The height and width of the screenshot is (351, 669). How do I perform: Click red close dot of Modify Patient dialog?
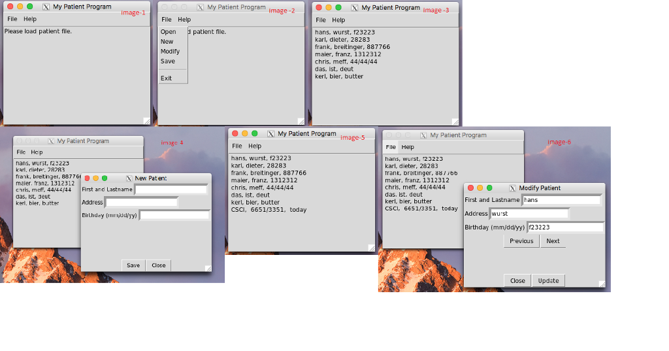coord(470,188)
